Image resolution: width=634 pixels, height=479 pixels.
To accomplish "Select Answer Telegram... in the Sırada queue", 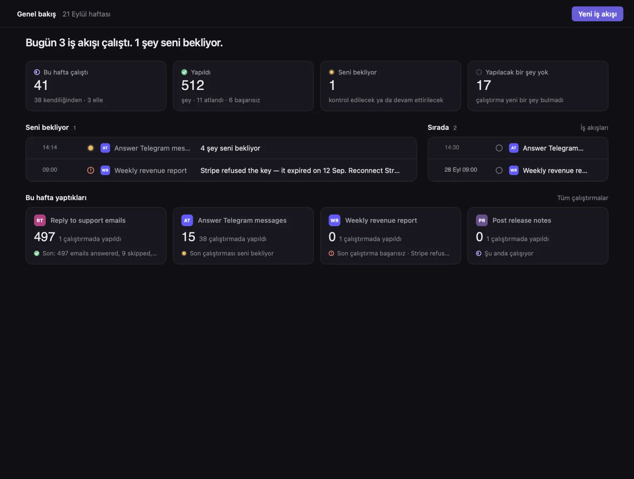I will click(553, 148).
